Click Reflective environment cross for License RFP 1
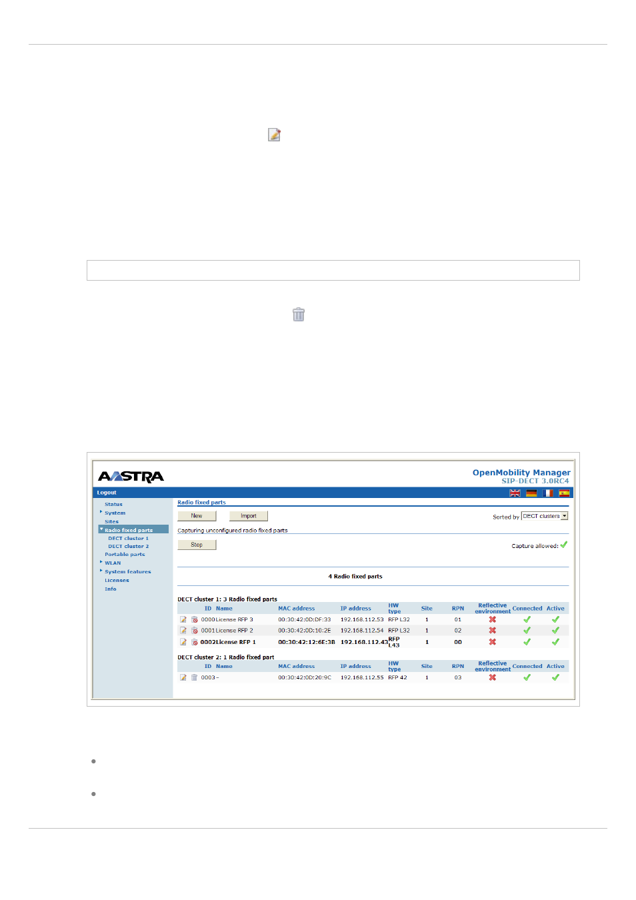 [493, 642]
